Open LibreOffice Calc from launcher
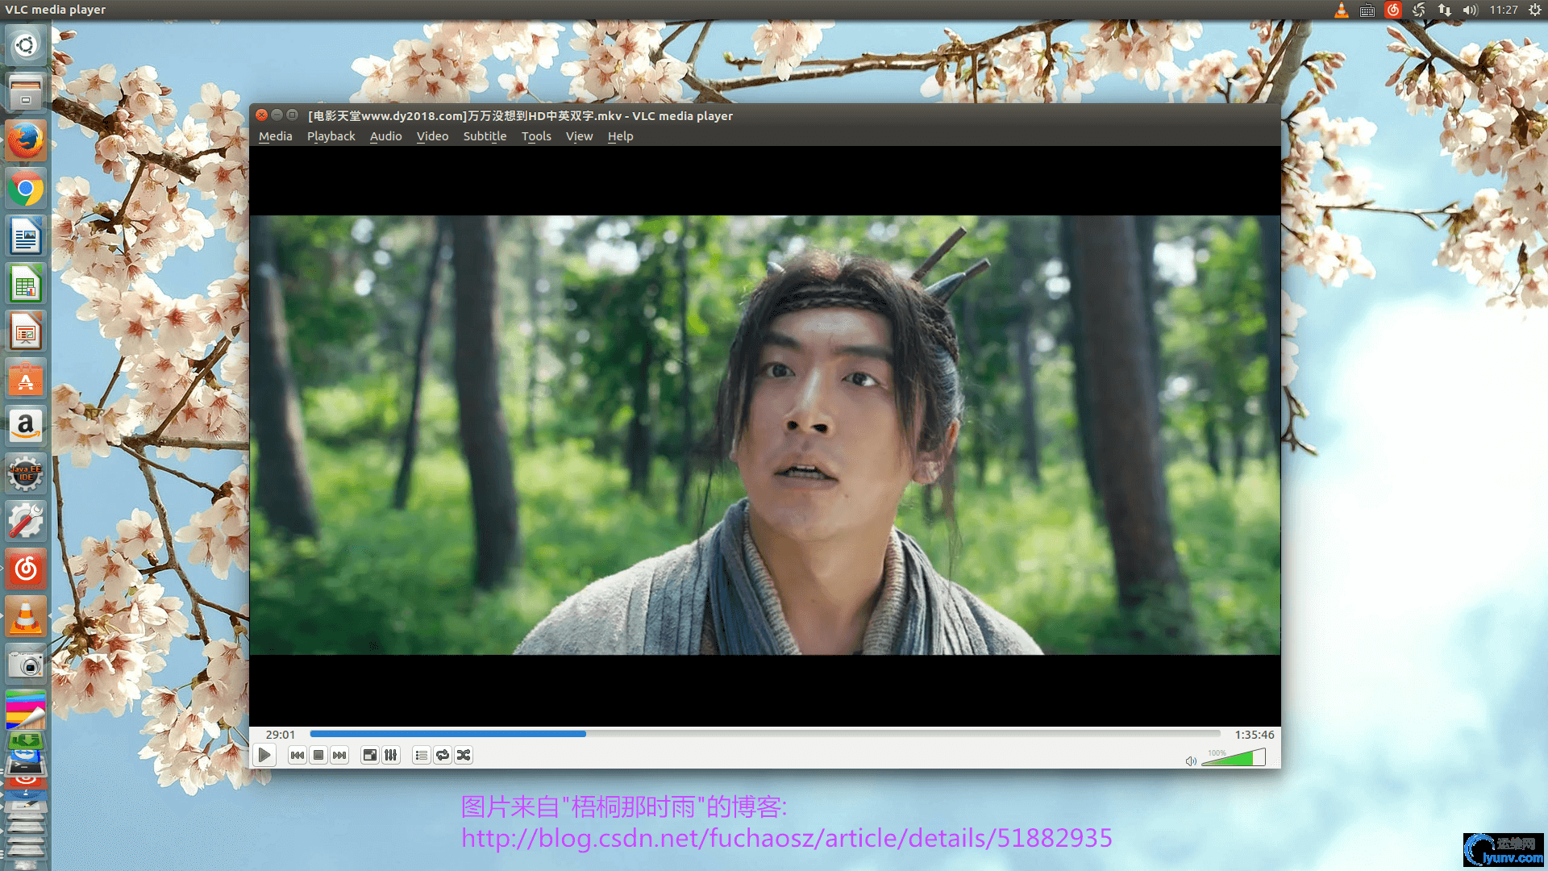 click(26, 284)
